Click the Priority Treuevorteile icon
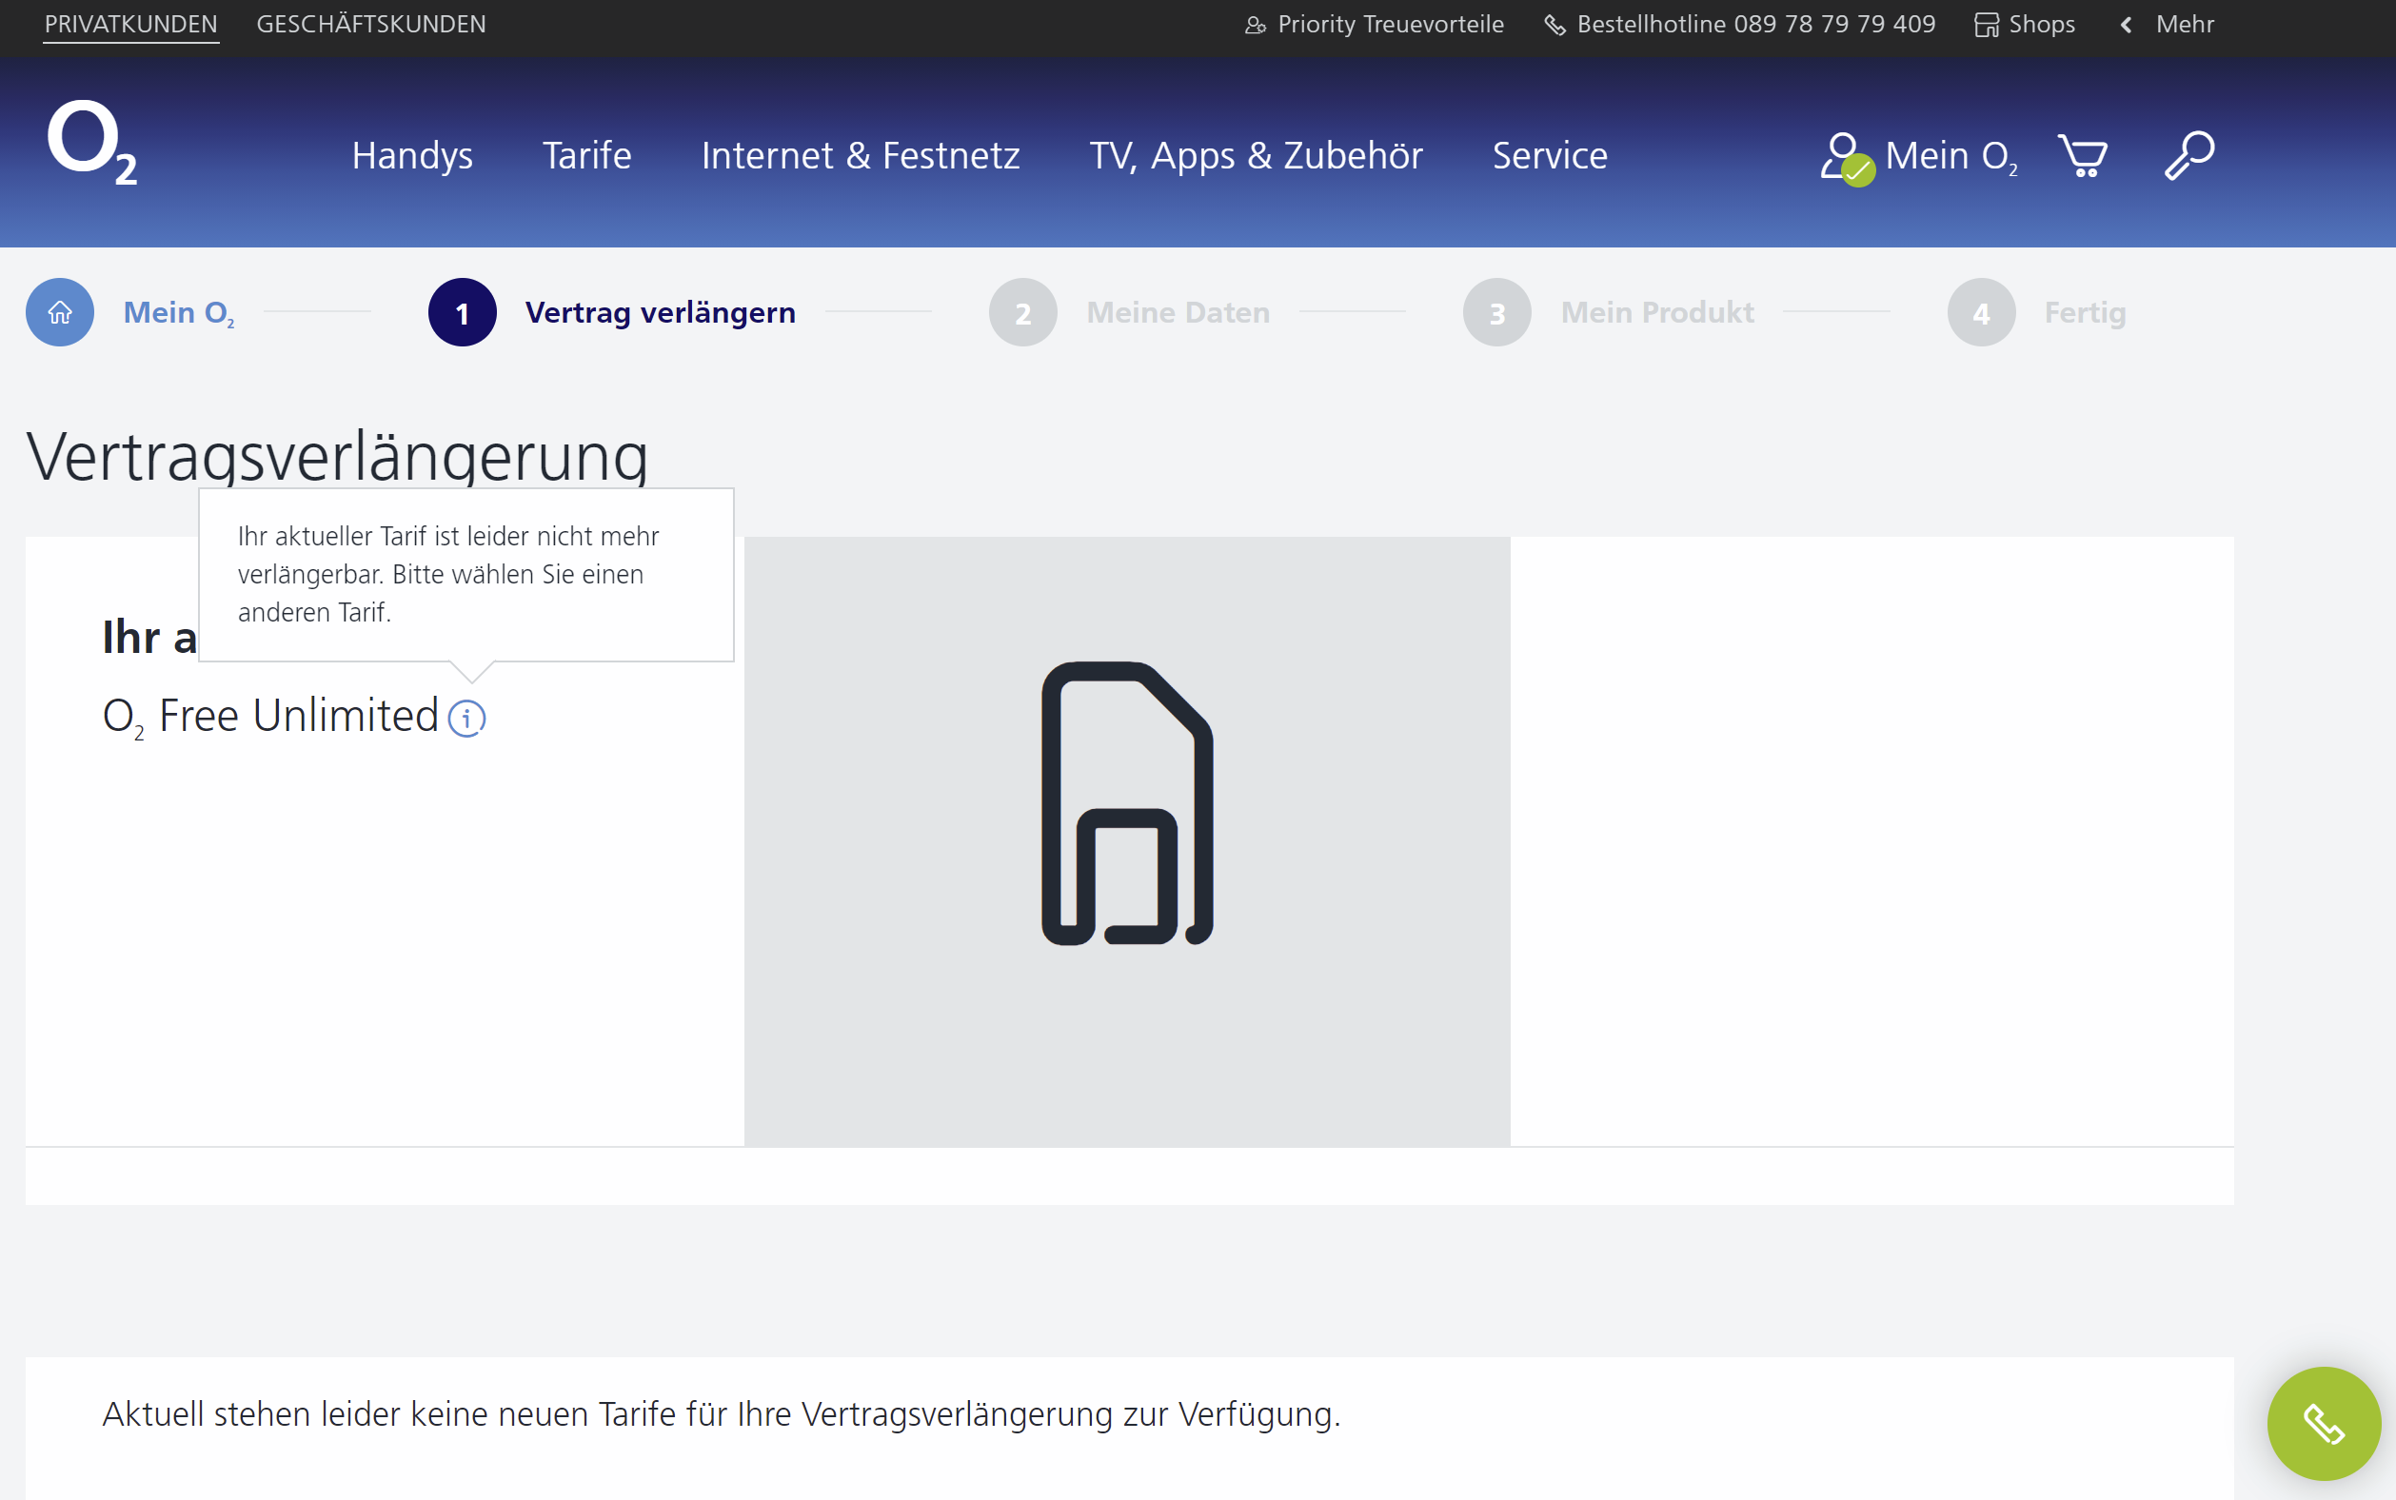 tap(1255, 25)
